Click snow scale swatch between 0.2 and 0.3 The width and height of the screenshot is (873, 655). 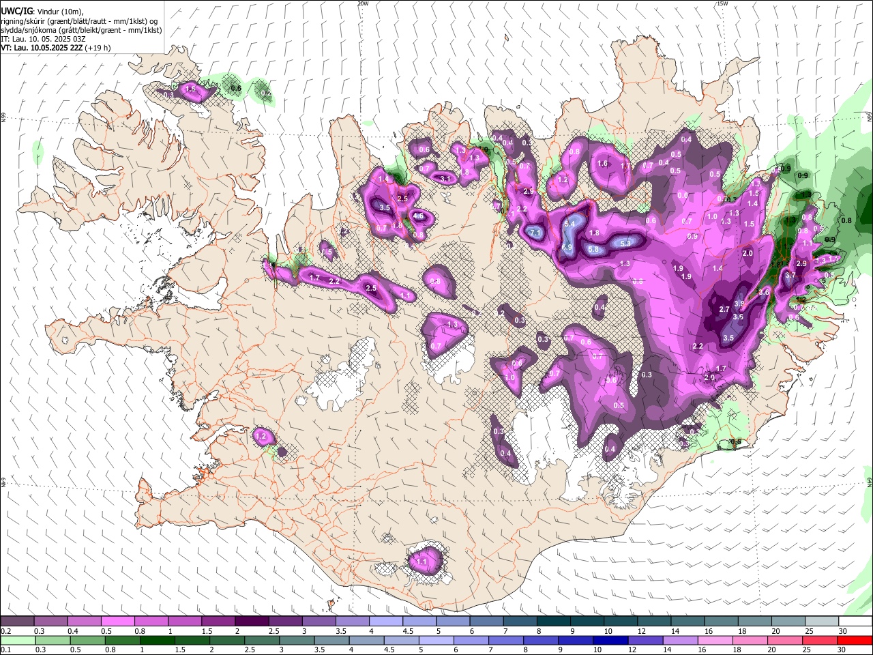click(x=17, y=622)
